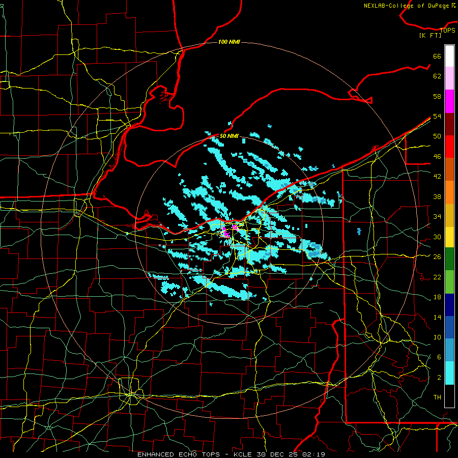
Task: Click legend value 54
Action: click(x=437, y=116)
